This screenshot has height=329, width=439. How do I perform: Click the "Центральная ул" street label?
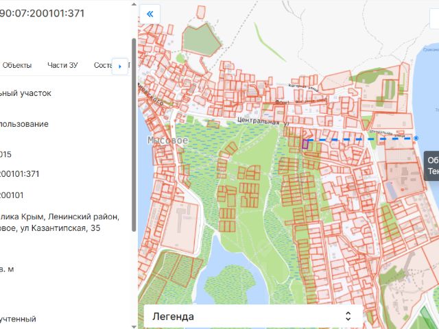(263, 121)
